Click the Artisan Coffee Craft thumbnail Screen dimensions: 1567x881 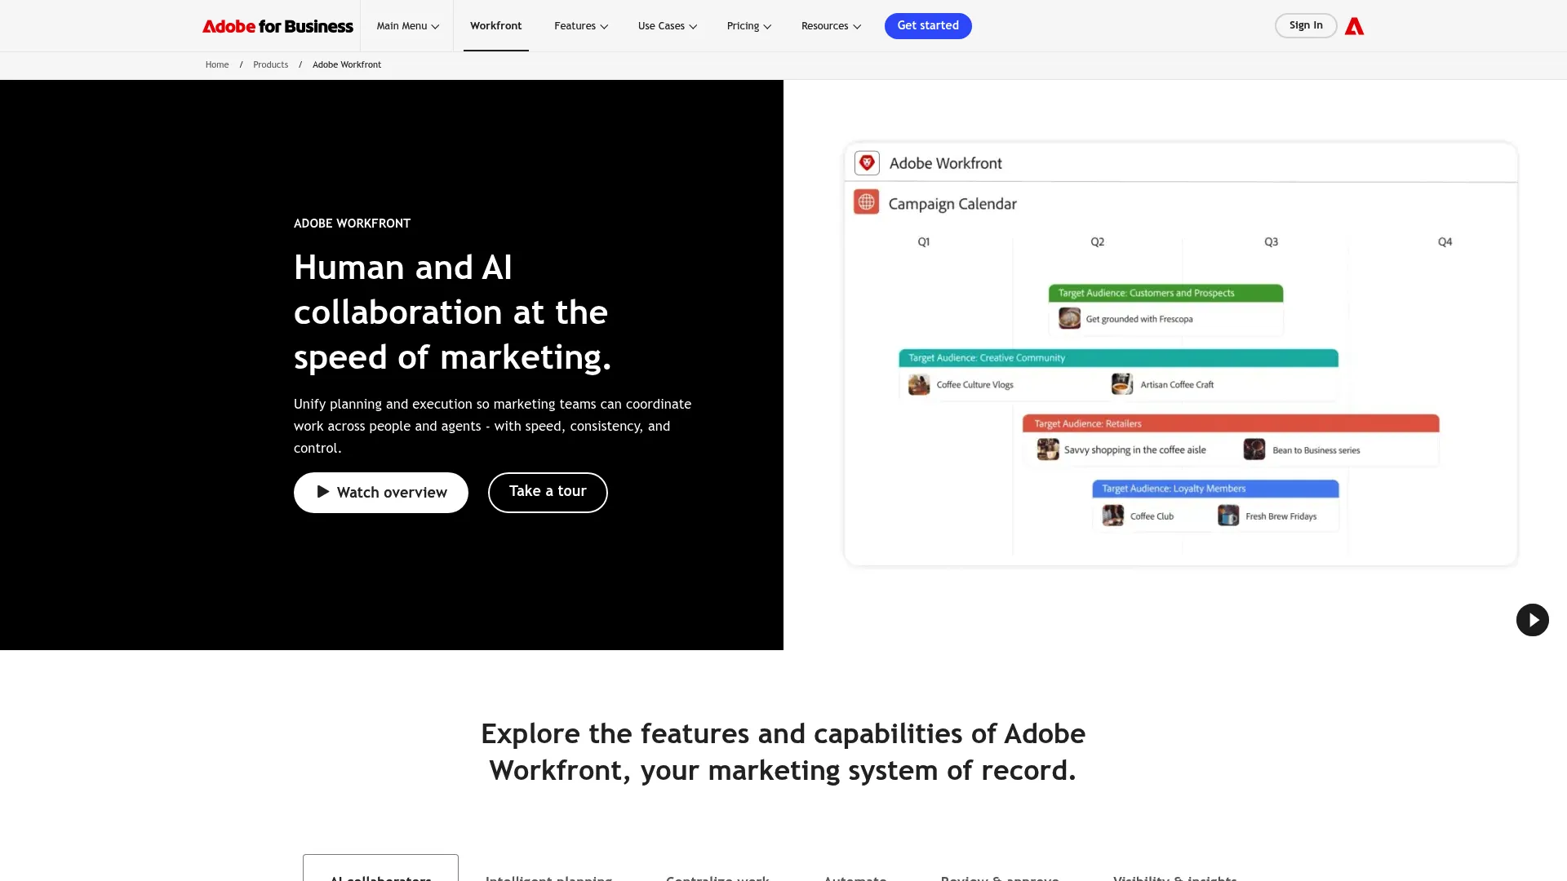(1122, 384)
